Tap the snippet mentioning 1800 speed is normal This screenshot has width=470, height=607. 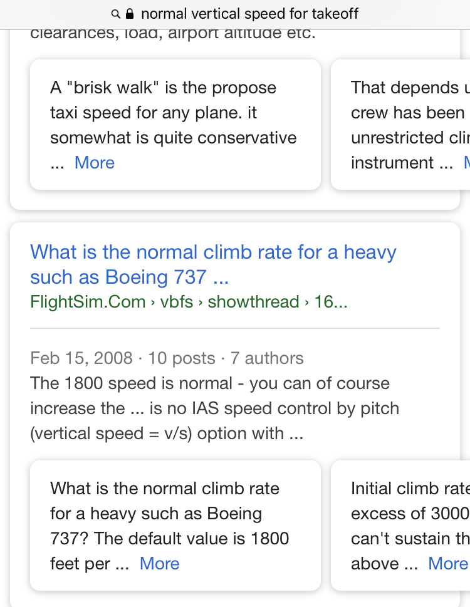(214, 408)
